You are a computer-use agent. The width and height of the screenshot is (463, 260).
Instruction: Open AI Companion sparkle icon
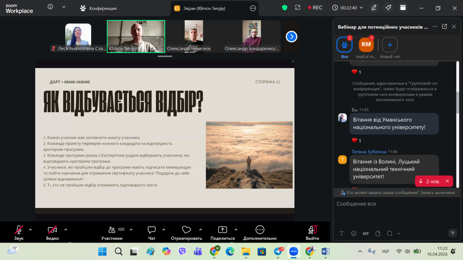coord(388,8)
